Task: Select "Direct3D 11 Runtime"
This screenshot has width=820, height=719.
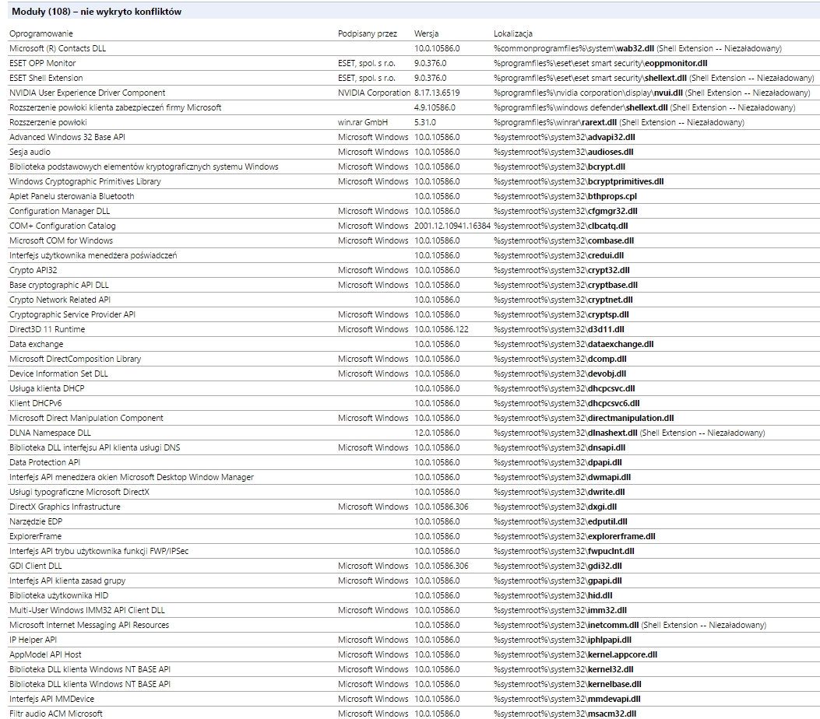Action: 47,330
